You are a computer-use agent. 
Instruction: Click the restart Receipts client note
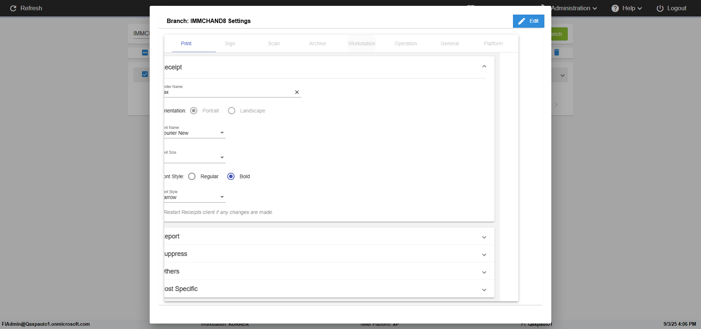[218, 212]
